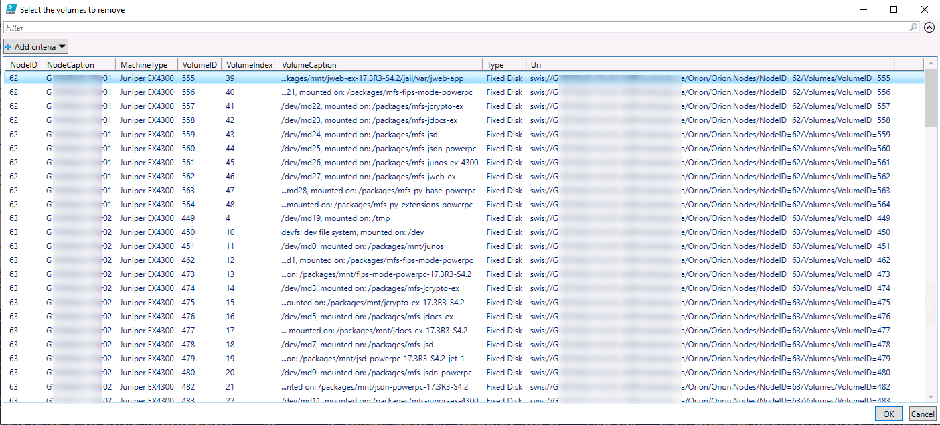Sort by MachineType column header

coord(147,64)
